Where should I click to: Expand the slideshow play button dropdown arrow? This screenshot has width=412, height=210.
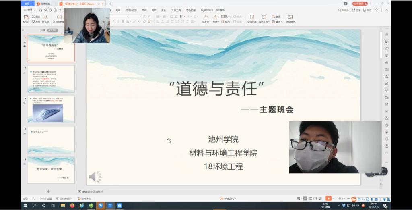[x=334, y=198]
